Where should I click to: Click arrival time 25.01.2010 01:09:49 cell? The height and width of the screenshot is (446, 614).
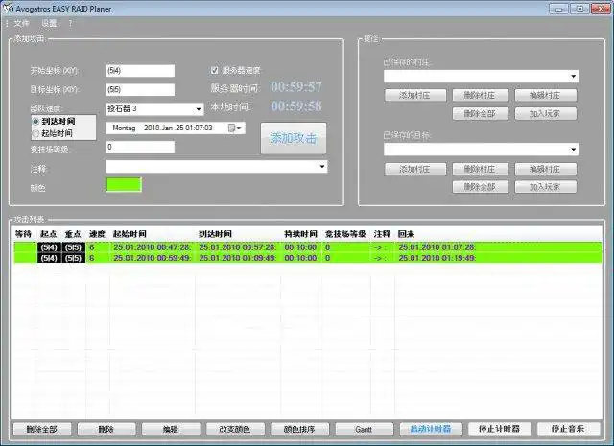[x=238, y=258]
